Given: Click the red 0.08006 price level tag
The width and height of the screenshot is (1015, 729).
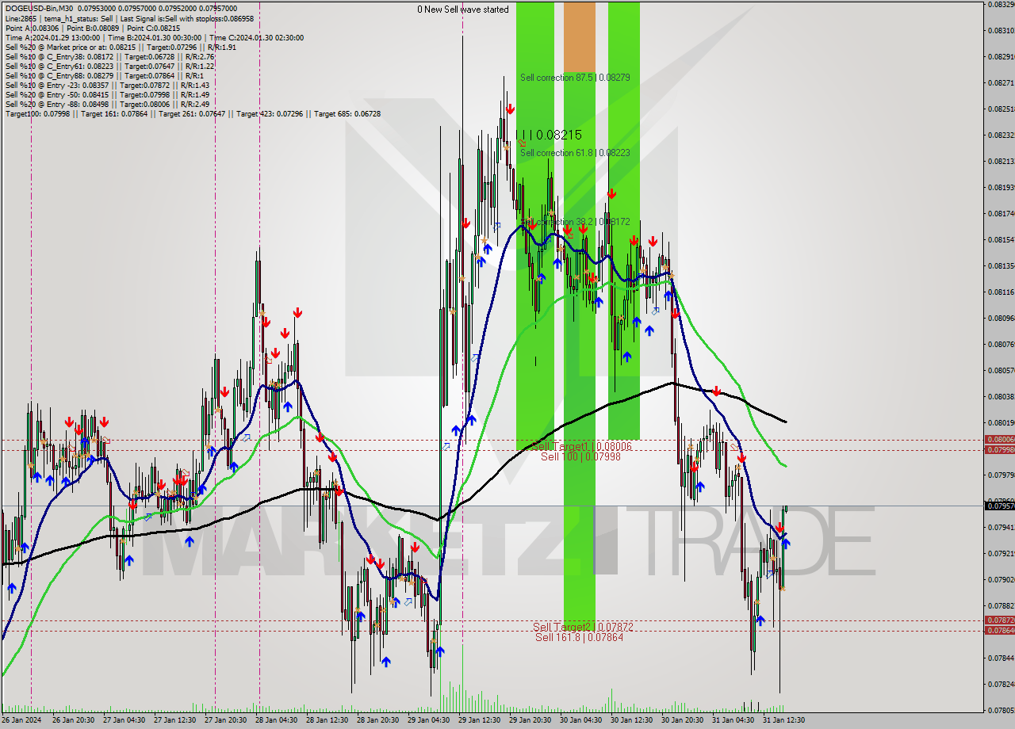Looking at the screenshot, I should click(999, 440).
